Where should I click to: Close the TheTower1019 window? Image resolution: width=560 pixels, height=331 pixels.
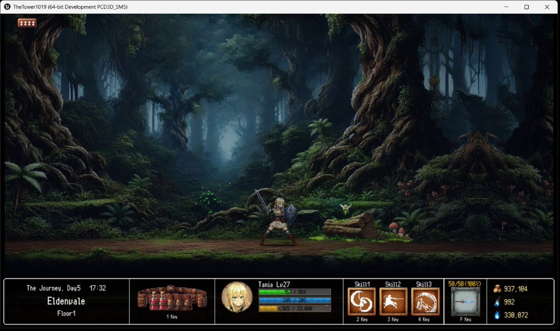pos(547,7)
